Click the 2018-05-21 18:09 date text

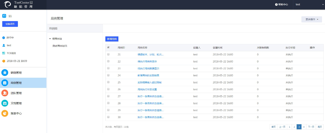(17, 61)
